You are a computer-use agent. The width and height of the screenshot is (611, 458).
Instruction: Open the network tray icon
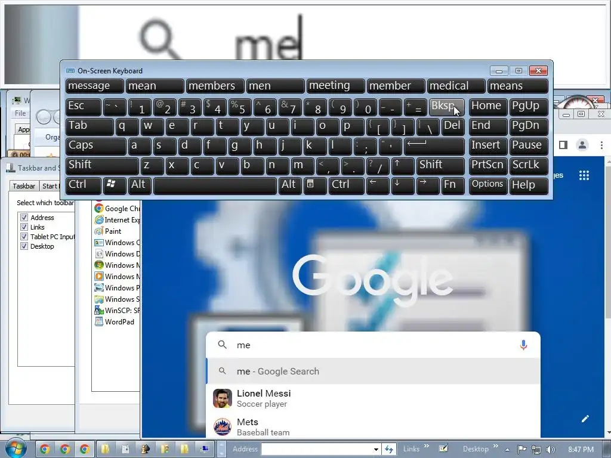pos(536,450)
